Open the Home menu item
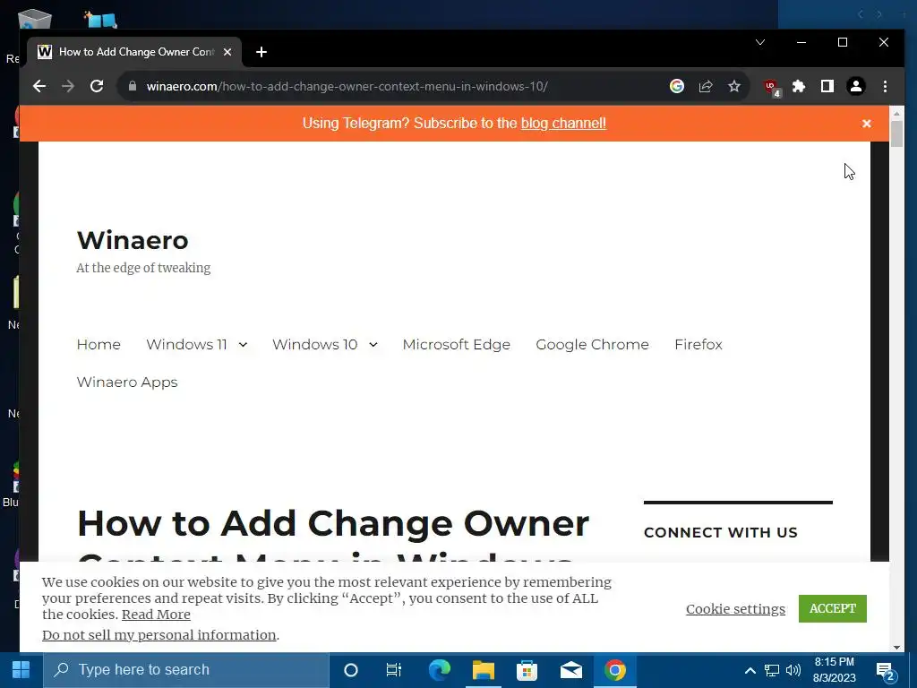Image resolution: width=917 pixels, height=688 pixels. pos(99,345)
